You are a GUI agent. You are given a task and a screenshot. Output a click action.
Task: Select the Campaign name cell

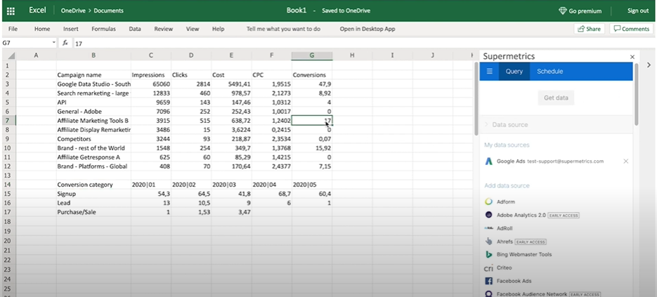point(93,74)
